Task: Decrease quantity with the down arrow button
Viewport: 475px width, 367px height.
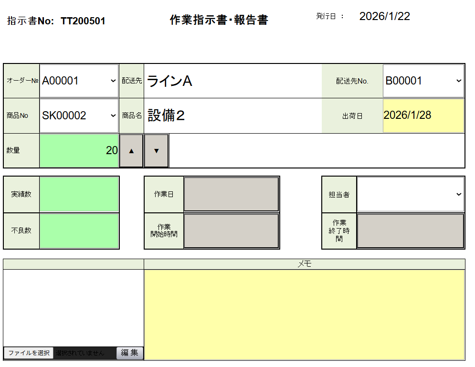Action: pos(156,151)
